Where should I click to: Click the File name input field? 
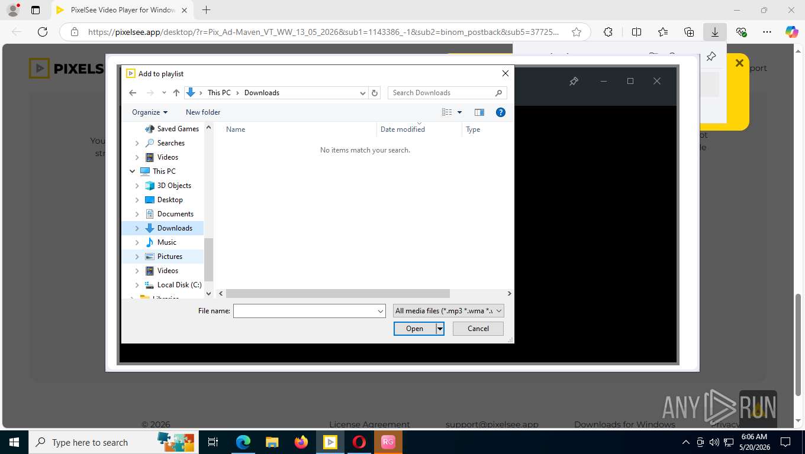[x=305, y=311]
